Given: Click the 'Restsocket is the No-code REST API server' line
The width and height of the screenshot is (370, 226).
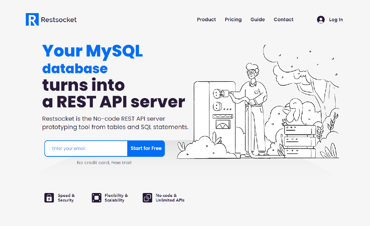Looking at the screenshot, I should [104, 118].
